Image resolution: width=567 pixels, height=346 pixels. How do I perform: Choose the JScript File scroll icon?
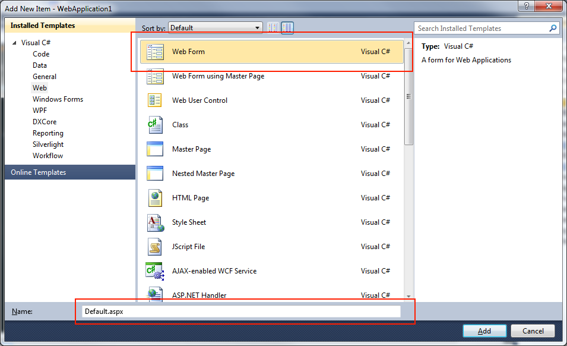155,247
